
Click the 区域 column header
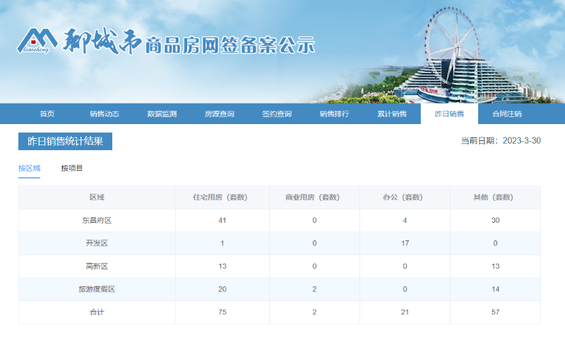click(97, 197)
